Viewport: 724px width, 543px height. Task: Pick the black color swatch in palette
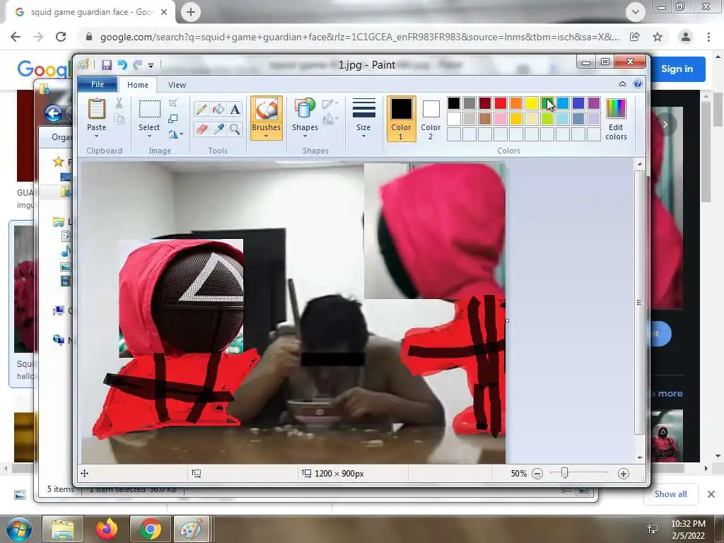point(453,103)
